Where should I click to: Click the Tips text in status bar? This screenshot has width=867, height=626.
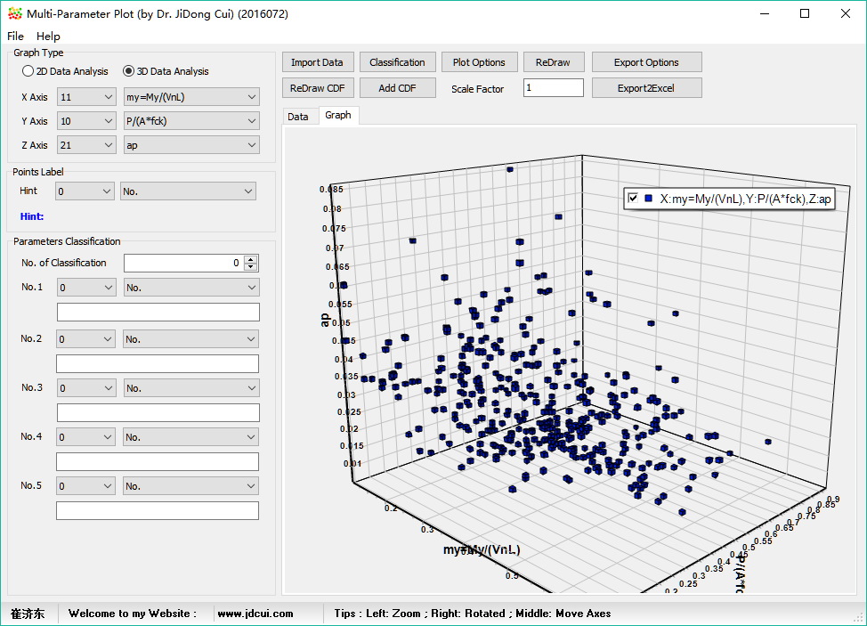[472, 614]
